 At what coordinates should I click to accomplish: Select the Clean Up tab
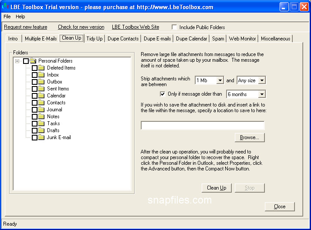(71, 38)
